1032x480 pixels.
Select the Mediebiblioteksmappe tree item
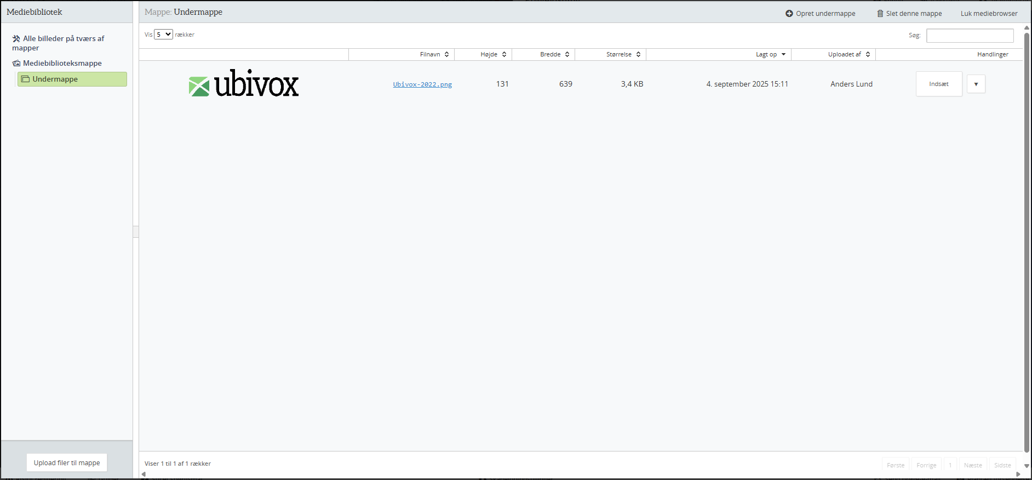pyautogui.click(x=62, y=64)
